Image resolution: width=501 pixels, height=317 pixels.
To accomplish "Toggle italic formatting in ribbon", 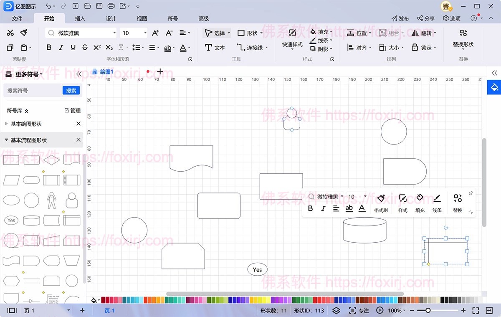I will click(61, 48).
